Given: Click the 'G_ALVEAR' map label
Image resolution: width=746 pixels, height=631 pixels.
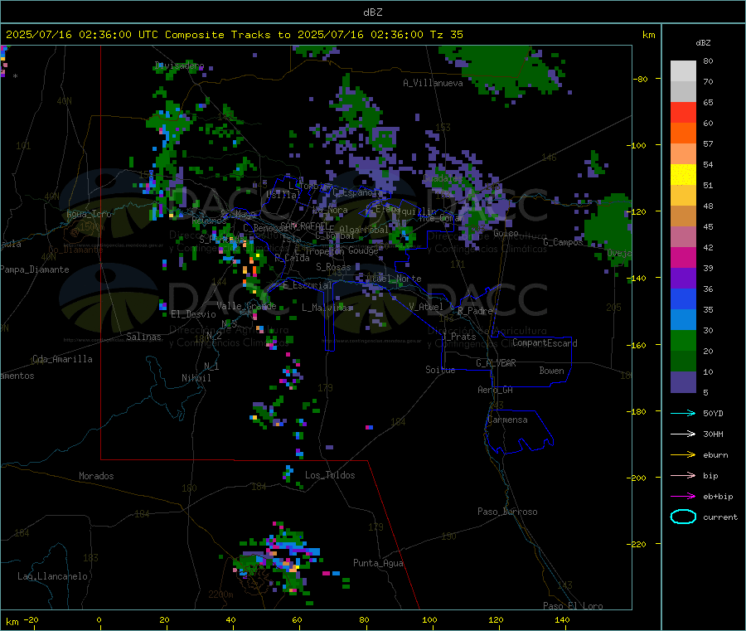Looking at the screenshot, I should [496, 363].
